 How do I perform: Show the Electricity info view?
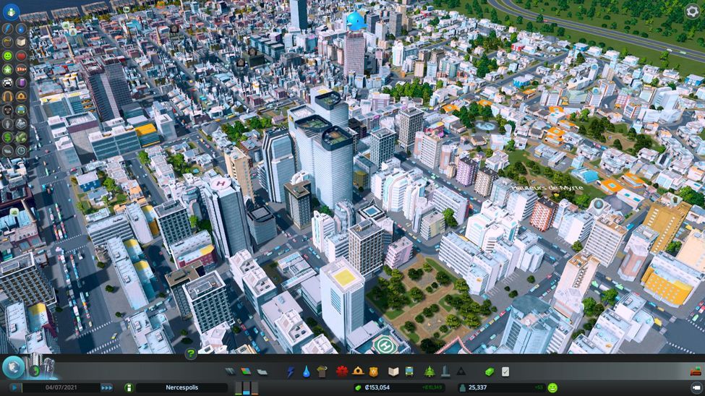click(8, 29)
